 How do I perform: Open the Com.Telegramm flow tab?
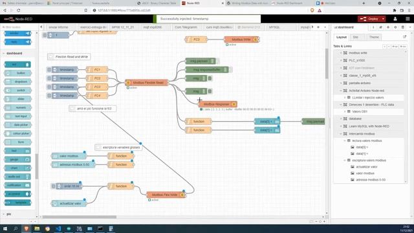[x=186, y=27]
